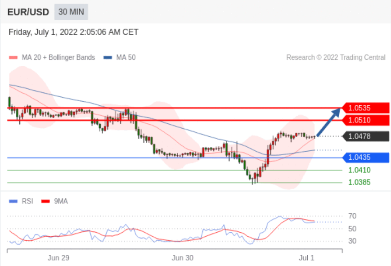Click the MA 50 blue legend swatch
Screen dimensions: 391x266
[x=108, y=58]
